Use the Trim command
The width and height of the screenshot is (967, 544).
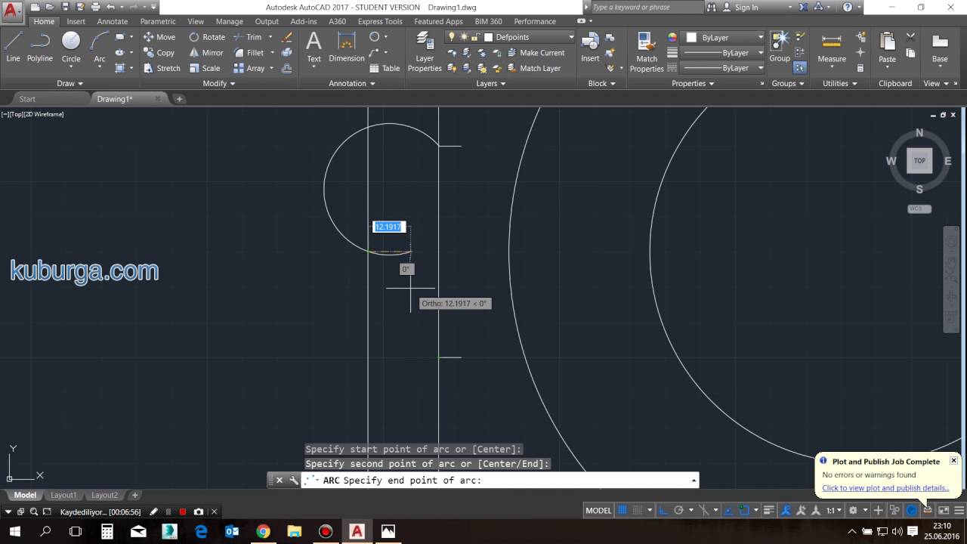248,37
